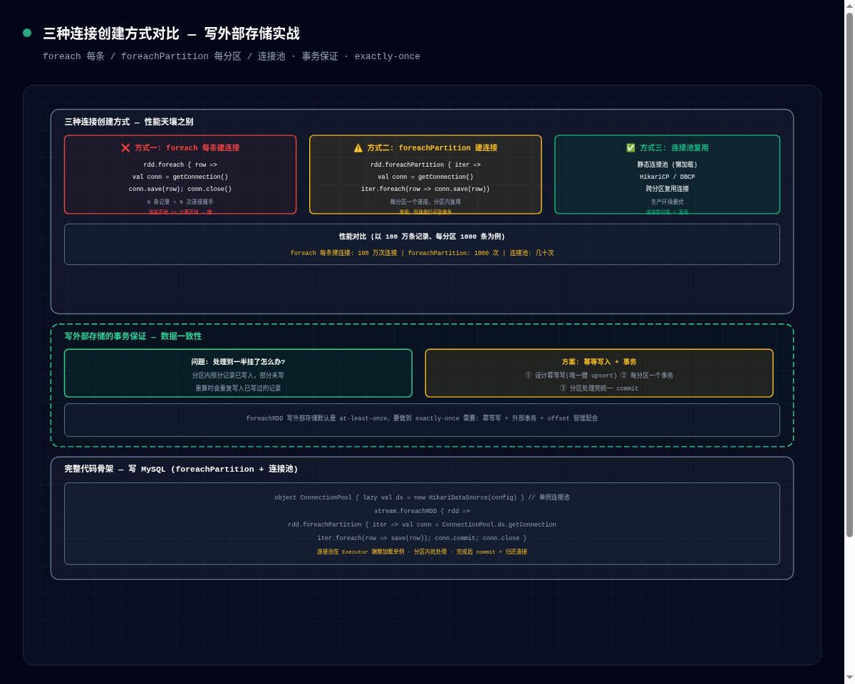Click the line ③ 分区处理完统一 commit

click(x=599, y=389)
